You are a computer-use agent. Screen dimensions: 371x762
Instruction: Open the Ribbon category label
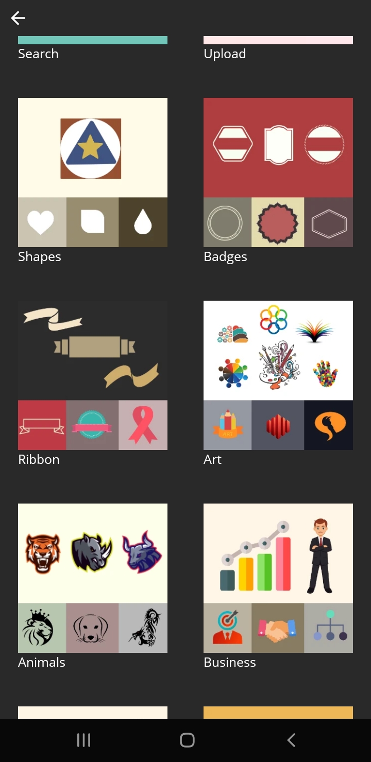coord(39,459)
